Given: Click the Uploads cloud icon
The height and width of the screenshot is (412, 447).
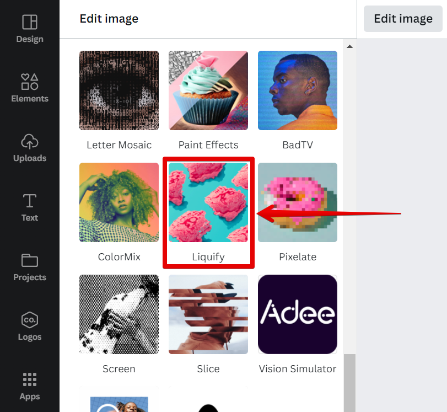Looking at the screenshot, I should [x=30, y=141].
